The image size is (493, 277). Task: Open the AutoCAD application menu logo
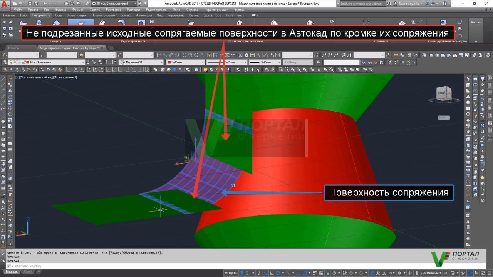click(5, 5)
